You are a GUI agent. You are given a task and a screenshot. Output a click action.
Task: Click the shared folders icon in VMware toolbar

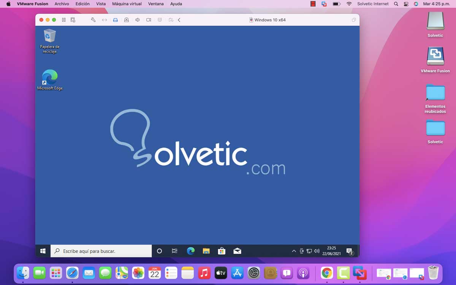point(171,20)
